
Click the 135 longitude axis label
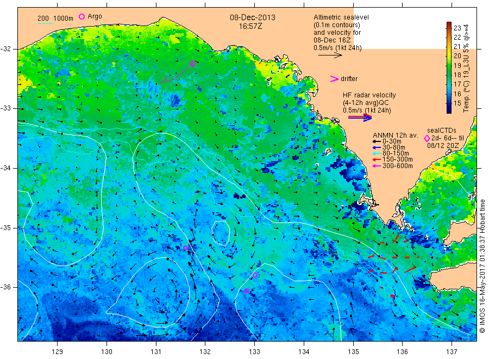pos(353,352)
